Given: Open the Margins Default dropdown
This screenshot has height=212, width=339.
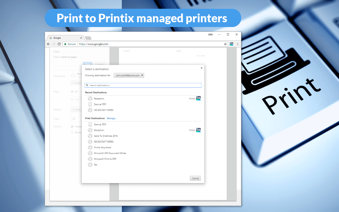Looking at the screenshot, I should coord(77,109).
